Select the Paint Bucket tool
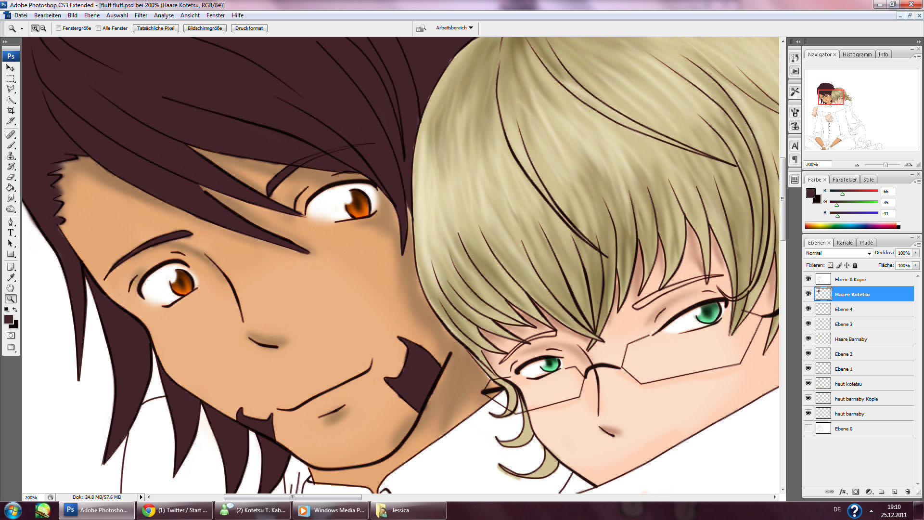The image size is (924, 520). 11,187
